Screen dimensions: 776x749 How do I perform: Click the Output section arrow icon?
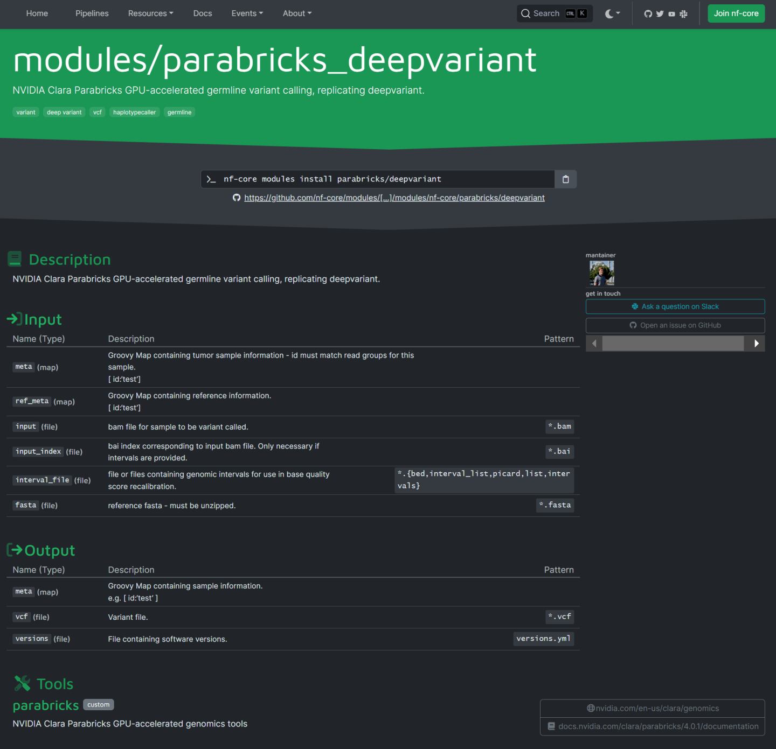pos(15,550)
